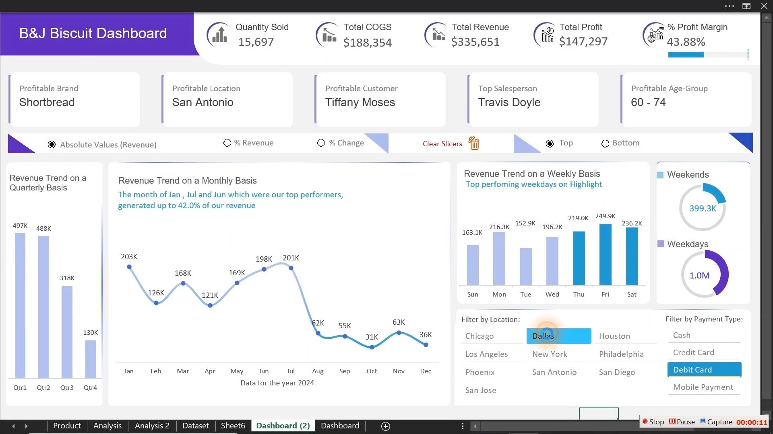Screen dimensions: 773x434
Task: Click the Qtr1 bar in quarterly chart
Action: coord(20,305)
